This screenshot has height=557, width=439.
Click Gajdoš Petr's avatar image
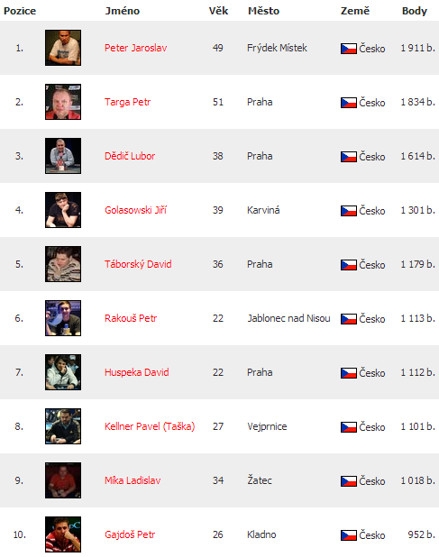(x=63, y=534)
